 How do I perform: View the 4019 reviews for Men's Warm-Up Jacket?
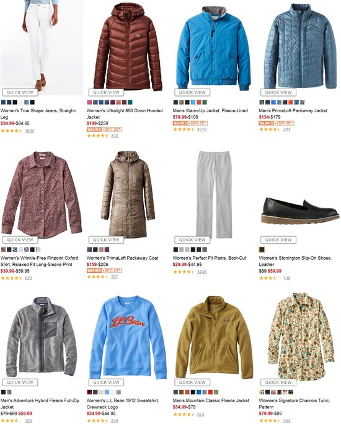(x=201, y=130)
